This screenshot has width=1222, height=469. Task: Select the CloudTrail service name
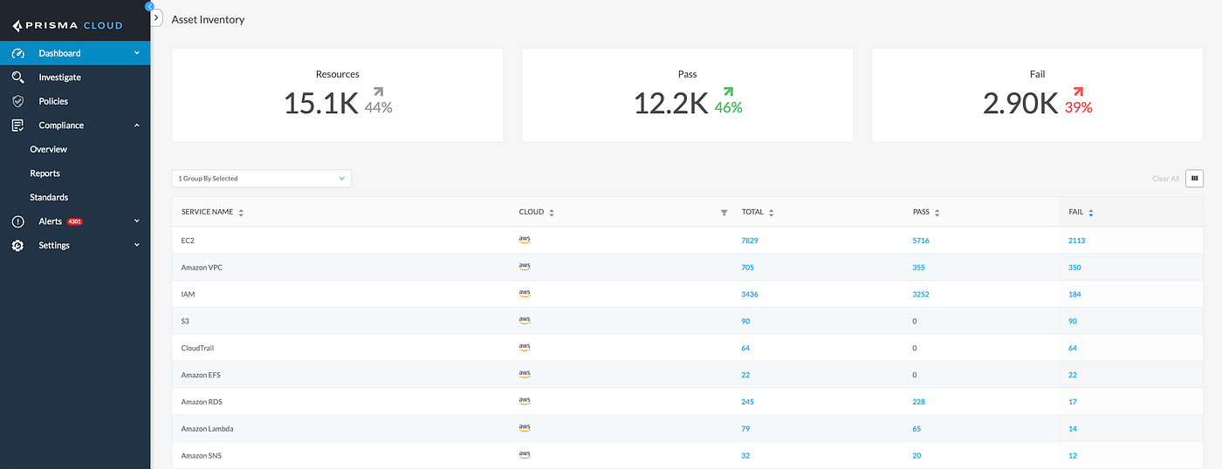tap(197, 348)
